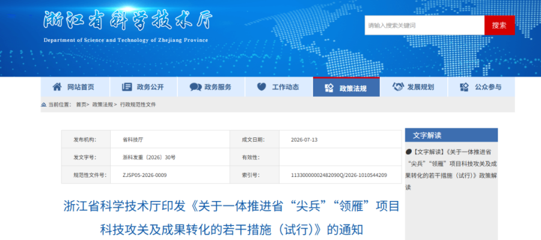541x240 pixels.
Task: Click the 规范性文件号 label cell
Action: [86, 175]
